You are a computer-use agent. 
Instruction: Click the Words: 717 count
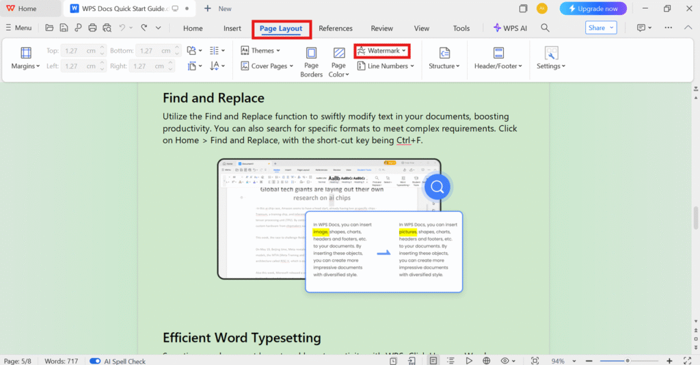point(61,361)
